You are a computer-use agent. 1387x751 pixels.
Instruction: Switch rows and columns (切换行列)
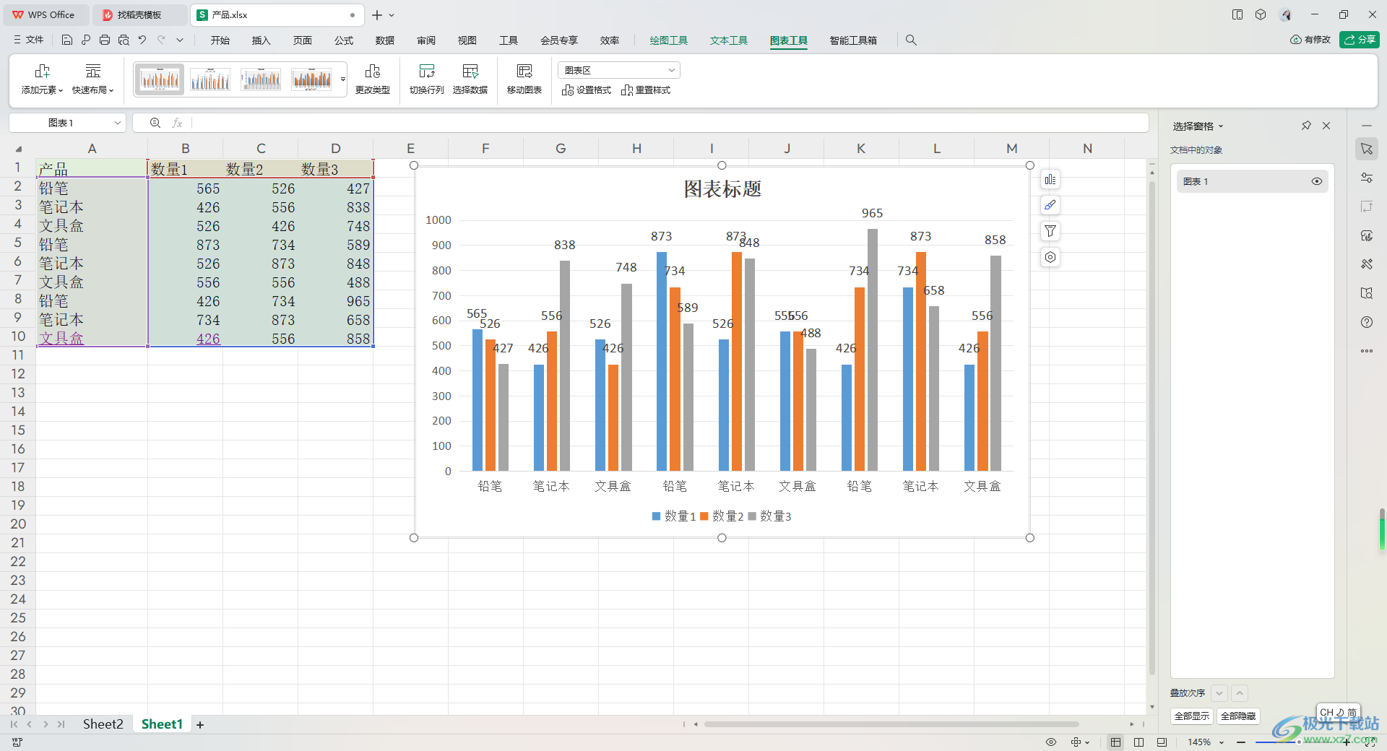click(x=427, y=79)
